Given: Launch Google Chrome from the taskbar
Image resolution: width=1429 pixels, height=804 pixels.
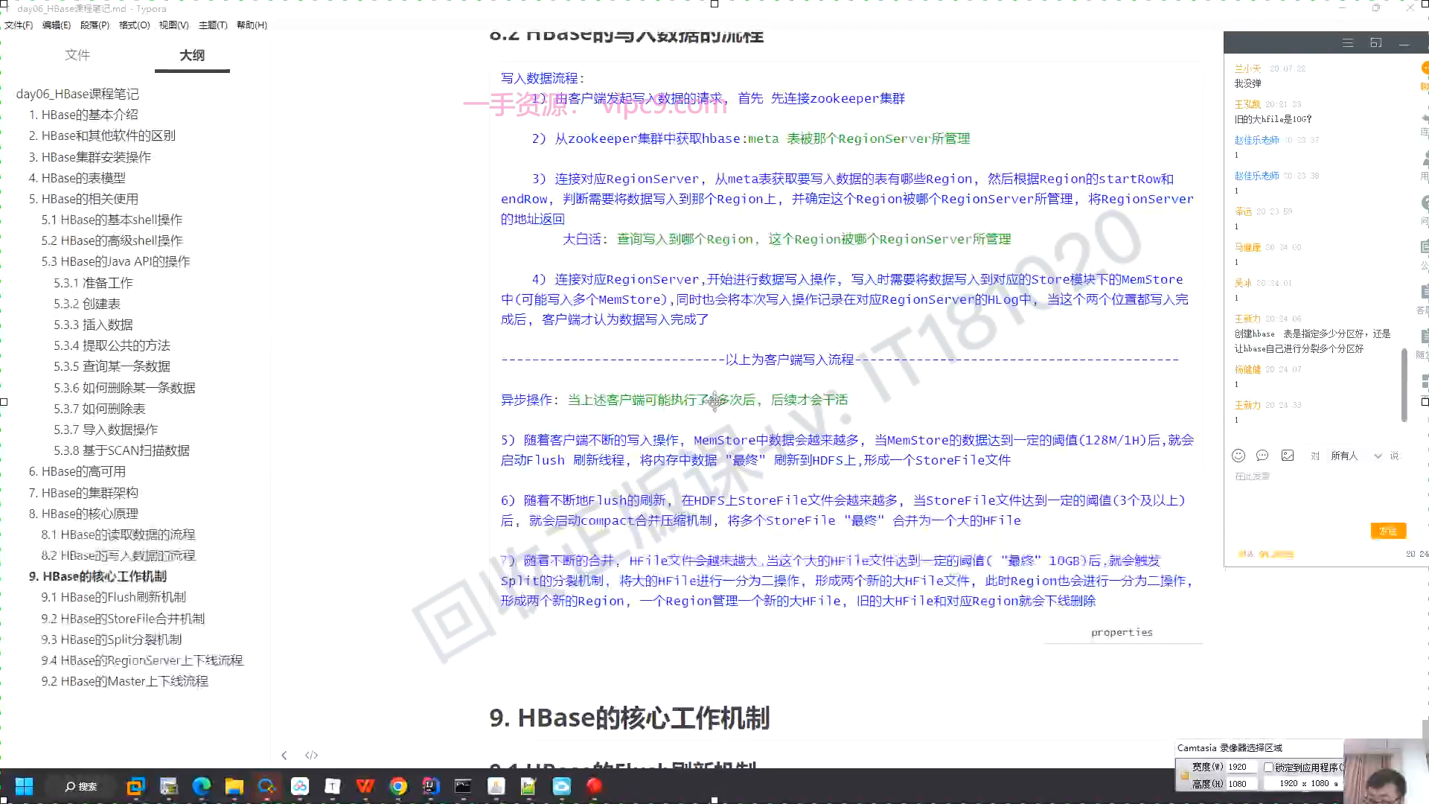Looking at the screenshot, I should click(x=398, y=786).
